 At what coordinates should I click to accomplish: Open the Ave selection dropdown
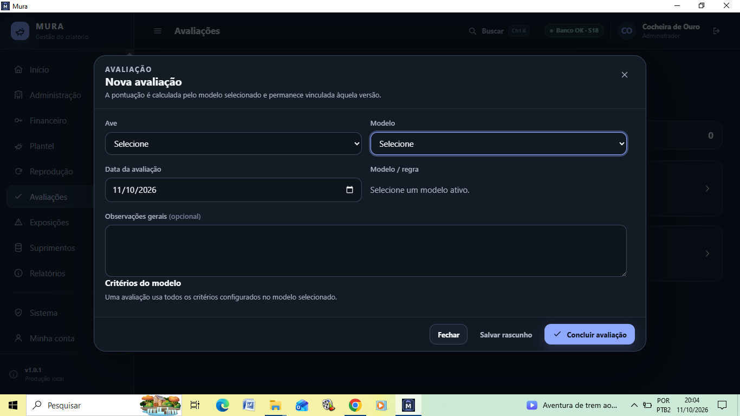tap(233, 144)
